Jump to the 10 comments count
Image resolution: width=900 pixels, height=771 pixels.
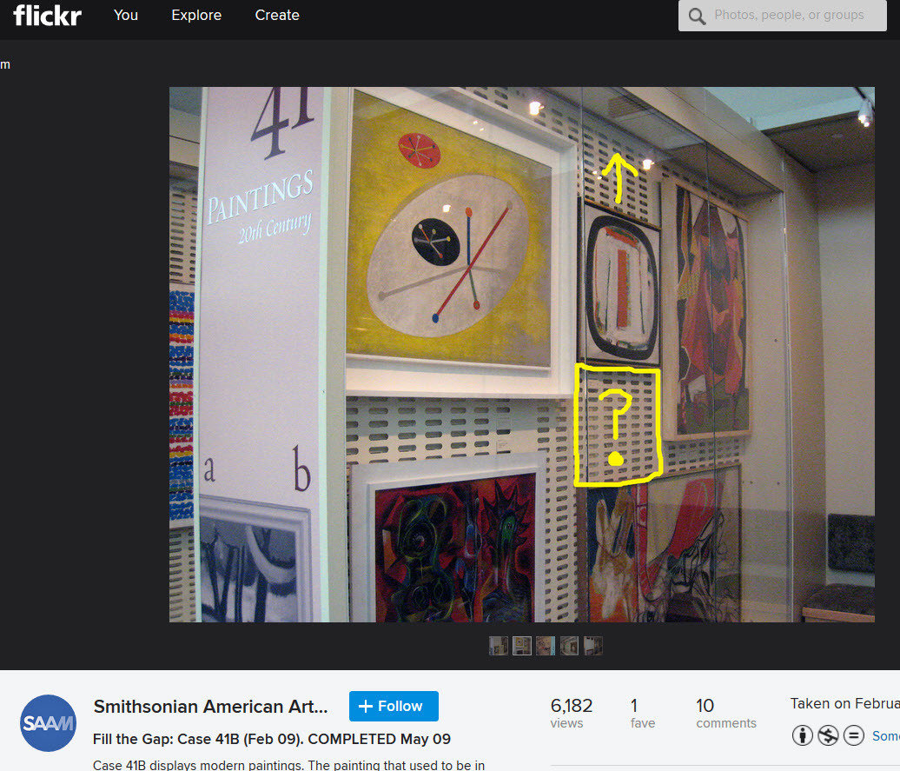click(x=726, y=713)
